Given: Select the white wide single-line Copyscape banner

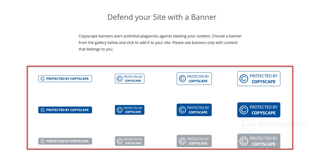Looking at the screenshot, I should click(x=65, y=79).
